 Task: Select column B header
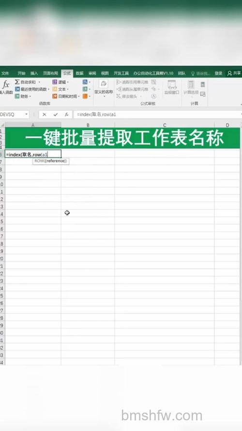(88, 125)
